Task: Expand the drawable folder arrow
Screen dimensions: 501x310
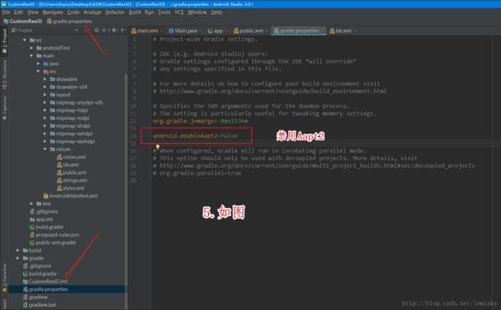Action: (45, 79)
